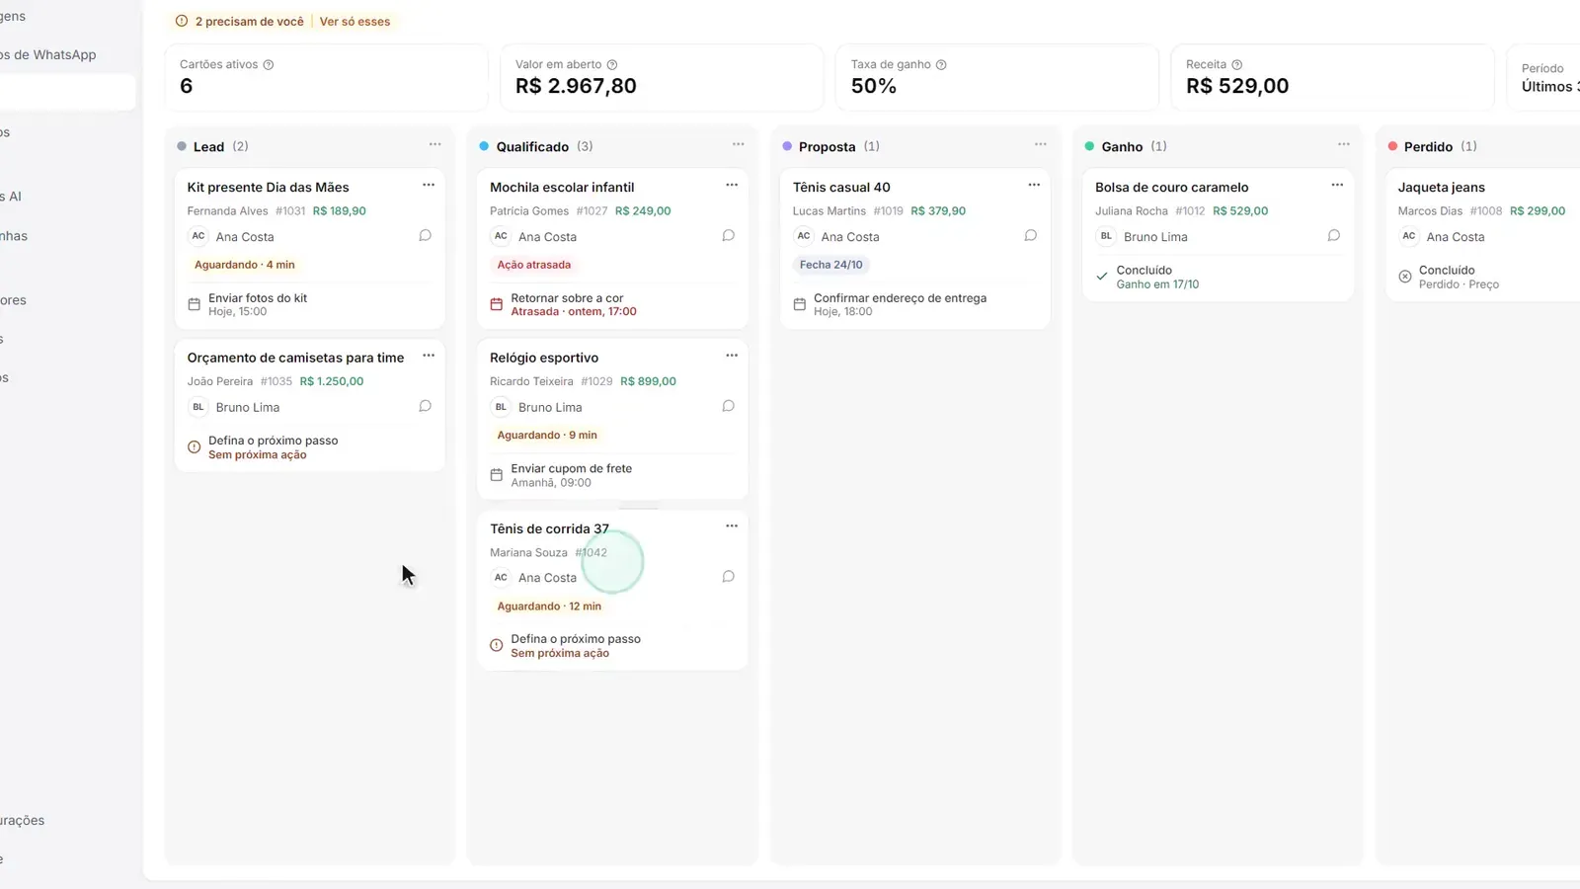
Task: Click help icon next to Cartões ativos
Action: 269,65
